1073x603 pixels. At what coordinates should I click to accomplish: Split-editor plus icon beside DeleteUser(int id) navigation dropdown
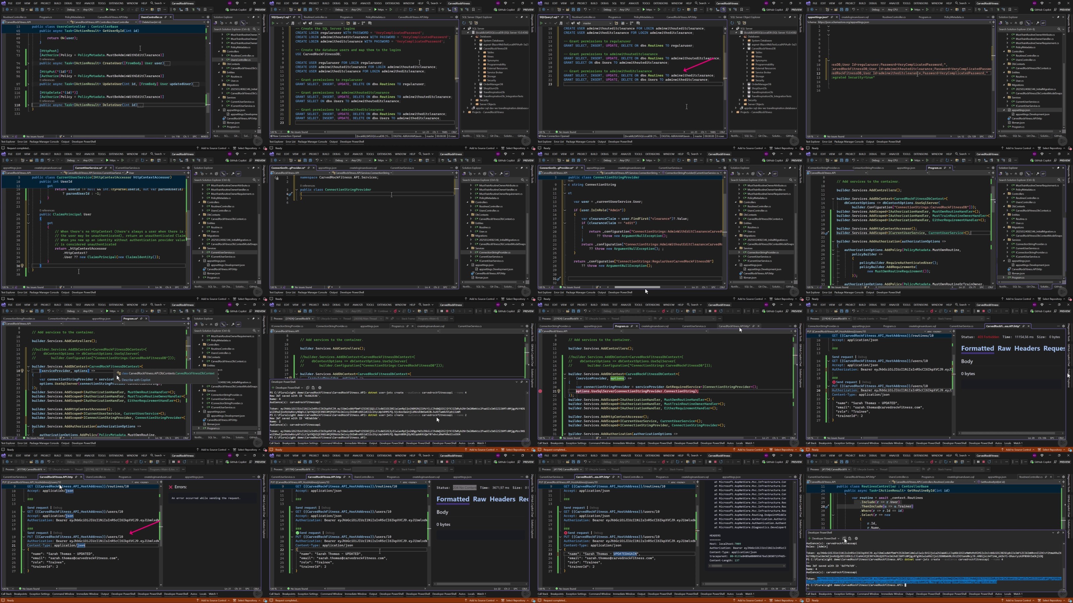[208, 22]
